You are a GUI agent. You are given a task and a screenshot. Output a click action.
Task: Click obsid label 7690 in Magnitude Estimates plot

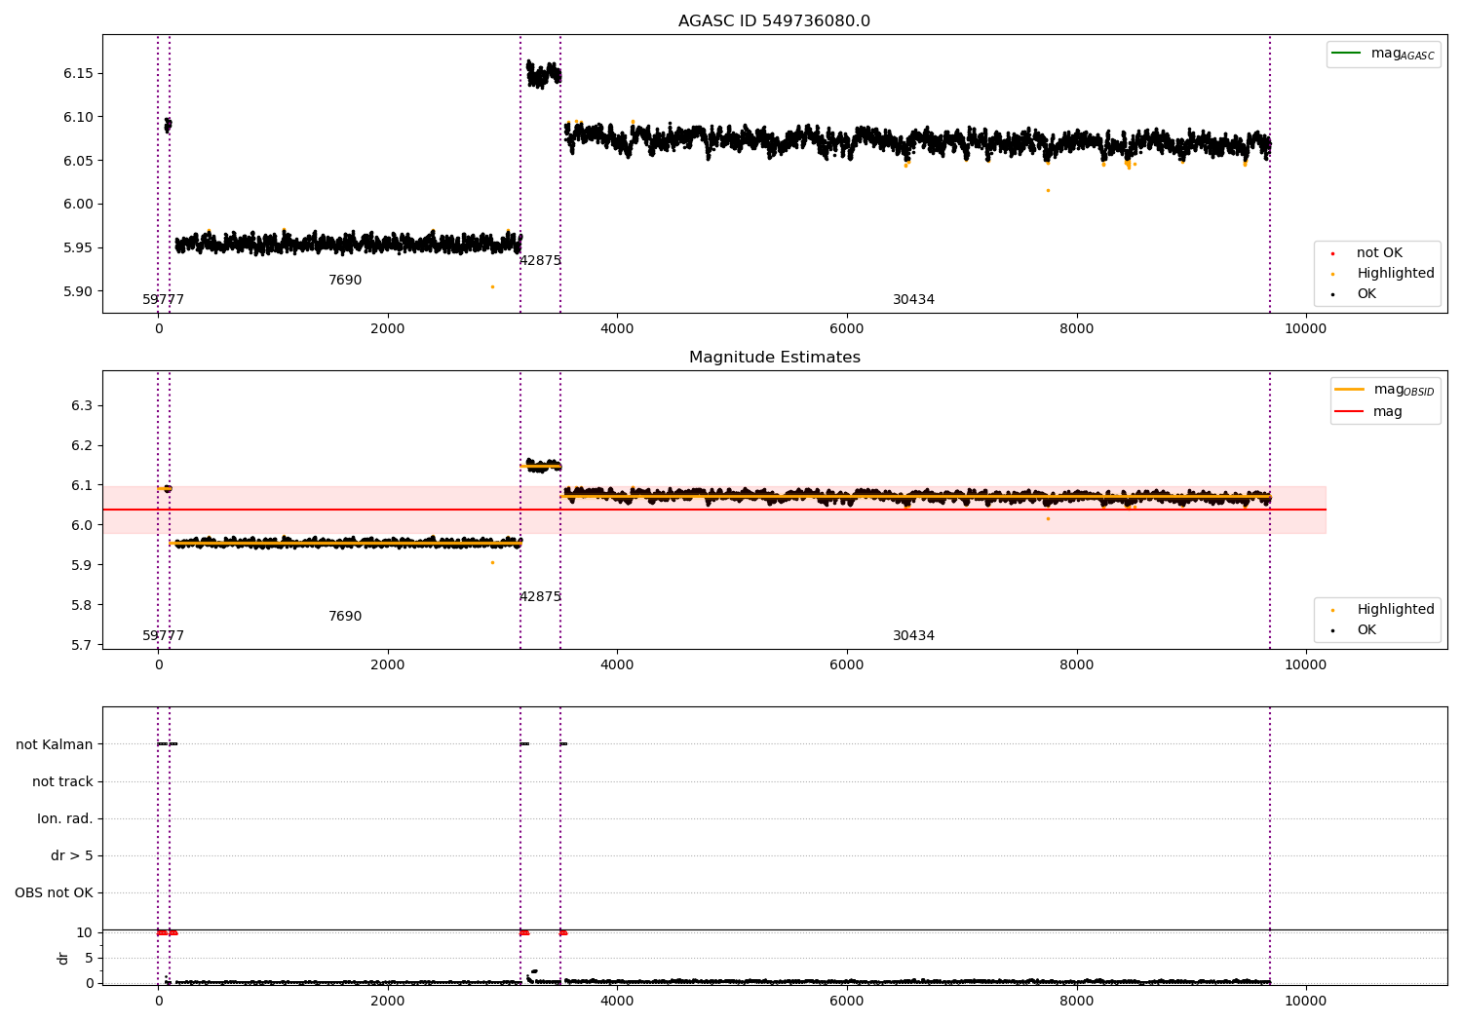(x=345, y=617)
